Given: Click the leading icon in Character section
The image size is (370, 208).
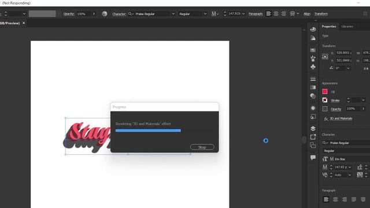Looking at the screenshot, I should click(360, 167).
